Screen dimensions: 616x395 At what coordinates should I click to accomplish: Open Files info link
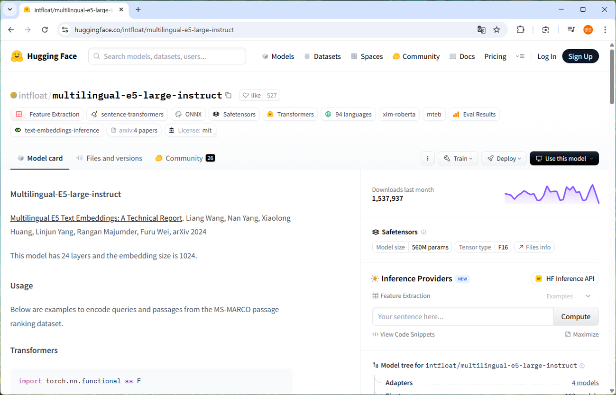pyautogui.click(x=534, y=247)
